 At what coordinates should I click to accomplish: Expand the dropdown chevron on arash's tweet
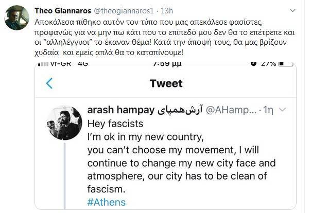[288, 111]
